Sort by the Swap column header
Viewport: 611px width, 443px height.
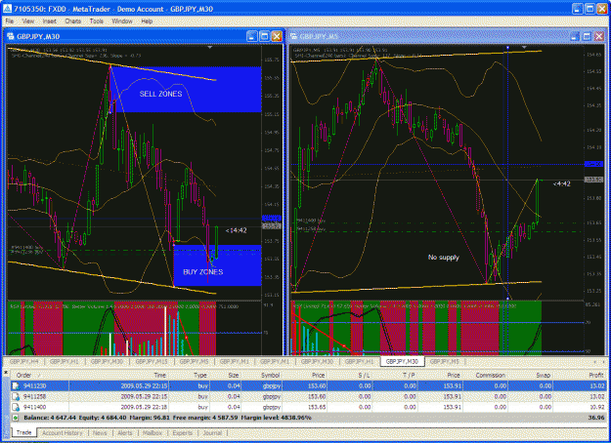(x=543, y=375)
